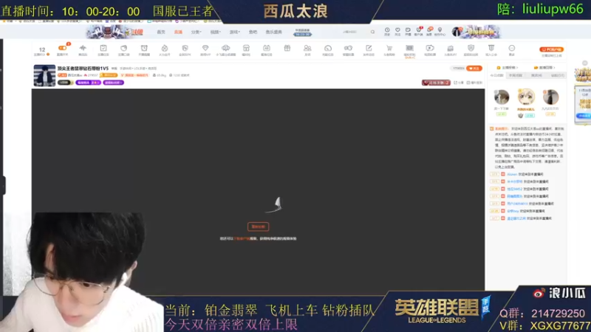Open the briefcase icon in streamer toolbar
Viewport: 591px width, 332px height.
451,48
